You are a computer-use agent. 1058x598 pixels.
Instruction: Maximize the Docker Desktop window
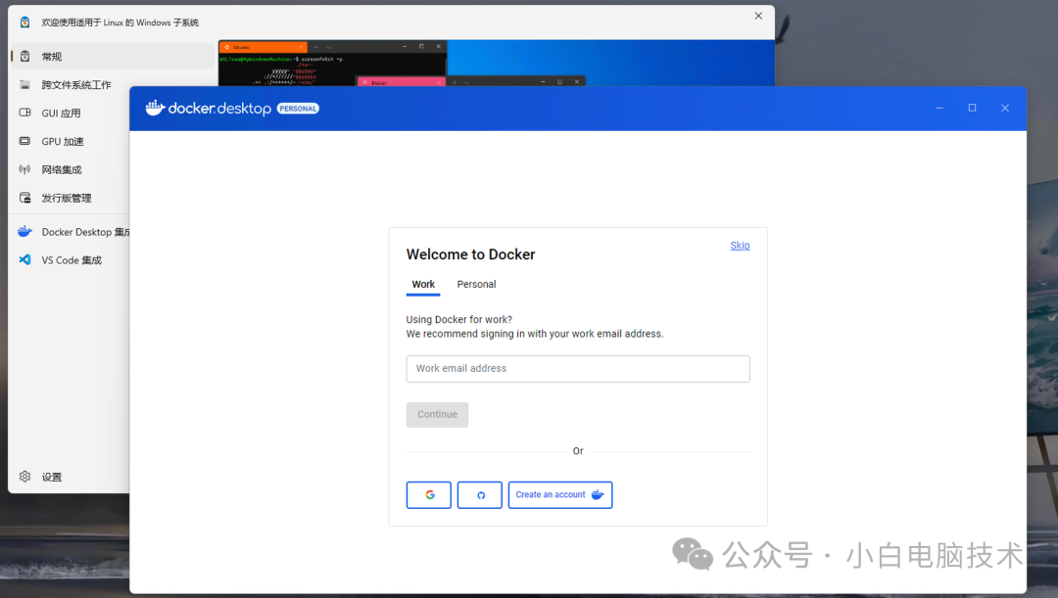[973, 108]
